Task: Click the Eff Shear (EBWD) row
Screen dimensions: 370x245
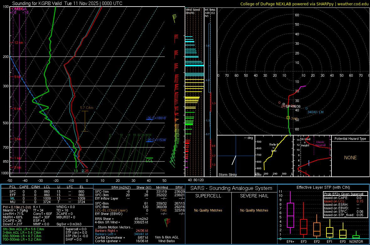Action: (x=140, y=214)
